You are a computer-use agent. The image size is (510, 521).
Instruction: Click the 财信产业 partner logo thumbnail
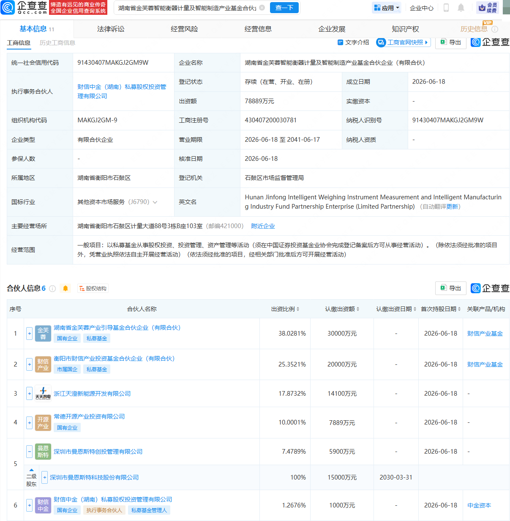(x=43, y=364)
